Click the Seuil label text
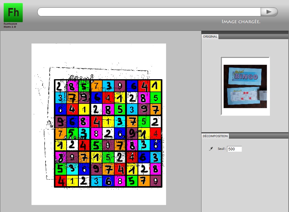 (222, 149)
